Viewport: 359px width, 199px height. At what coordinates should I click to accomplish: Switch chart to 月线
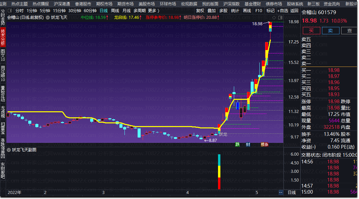tap(127, 11)
